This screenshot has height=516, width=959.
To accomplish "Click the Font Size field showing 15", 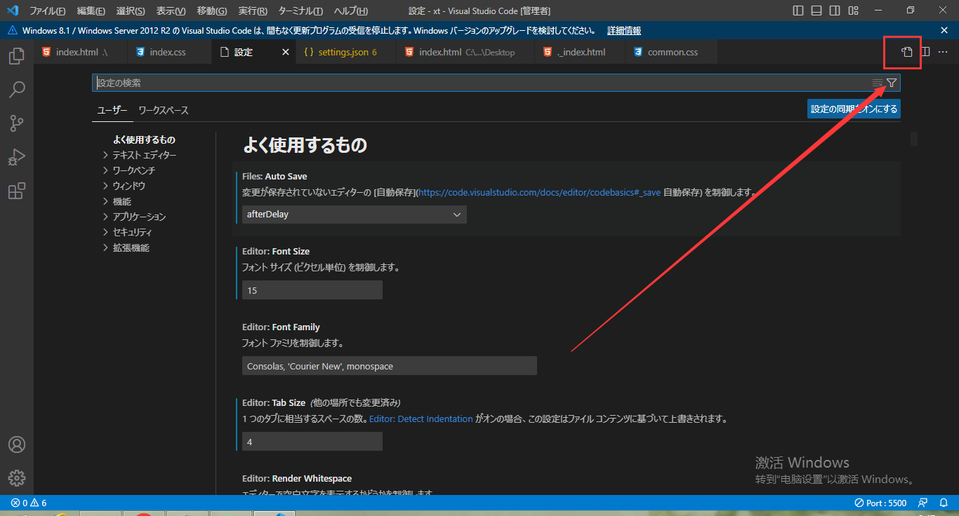I will pos(312,290).
